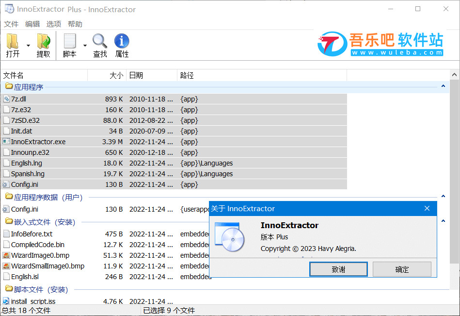Open the 选项 menu

[54, 24]
